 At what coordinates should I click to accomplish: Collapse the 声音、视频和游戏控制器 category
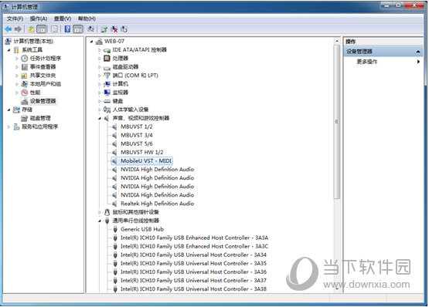point(100,118)
